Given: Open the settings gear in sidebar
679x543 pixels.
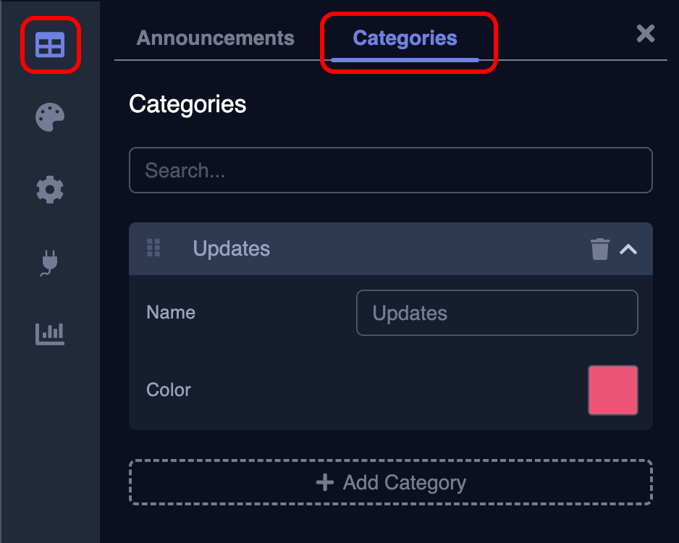Looking at the screenshot, I should (x=50, y=189).
